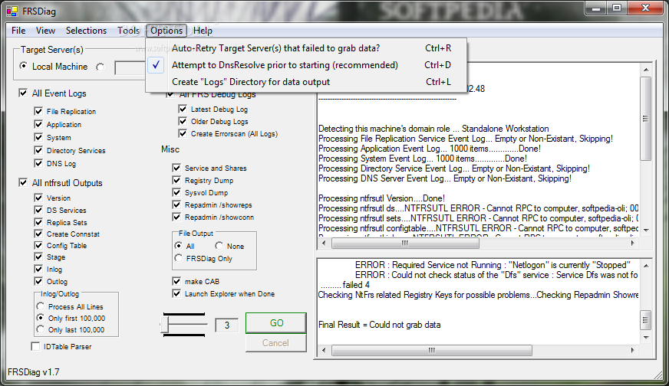Enable IDTable Parser checkbox

click(35, 346)
